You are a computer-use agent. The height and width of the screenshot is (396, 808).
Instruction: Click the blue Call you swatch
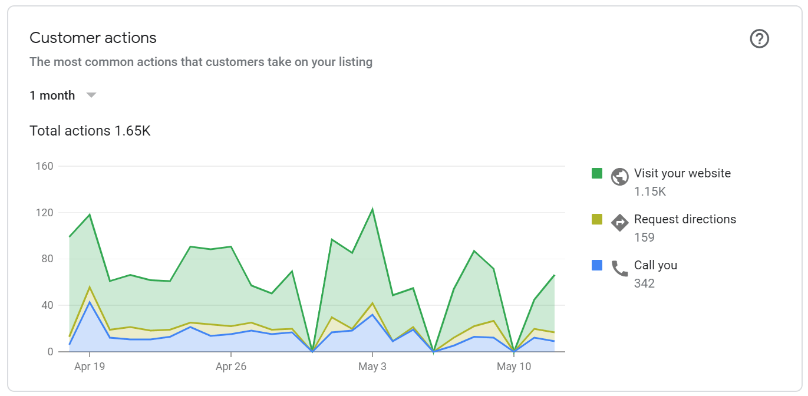coord(597,265)
